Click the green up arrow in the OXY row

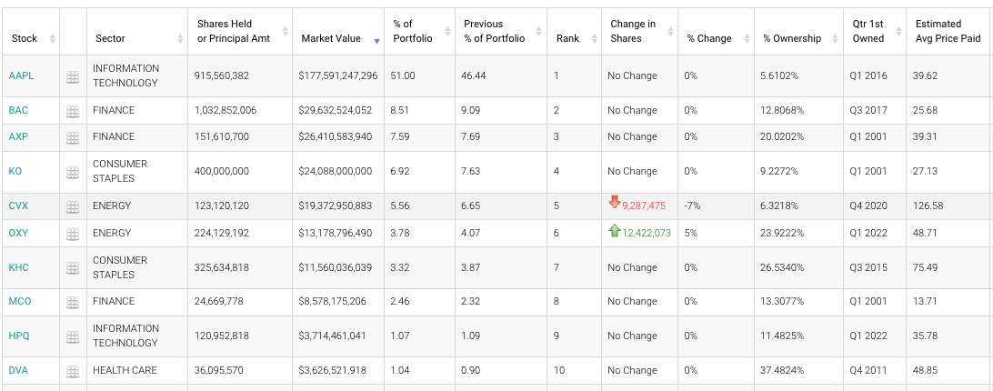click(615, 231)
